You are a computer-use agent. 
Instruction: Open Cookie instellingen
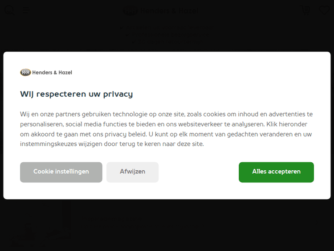point(61,172)
